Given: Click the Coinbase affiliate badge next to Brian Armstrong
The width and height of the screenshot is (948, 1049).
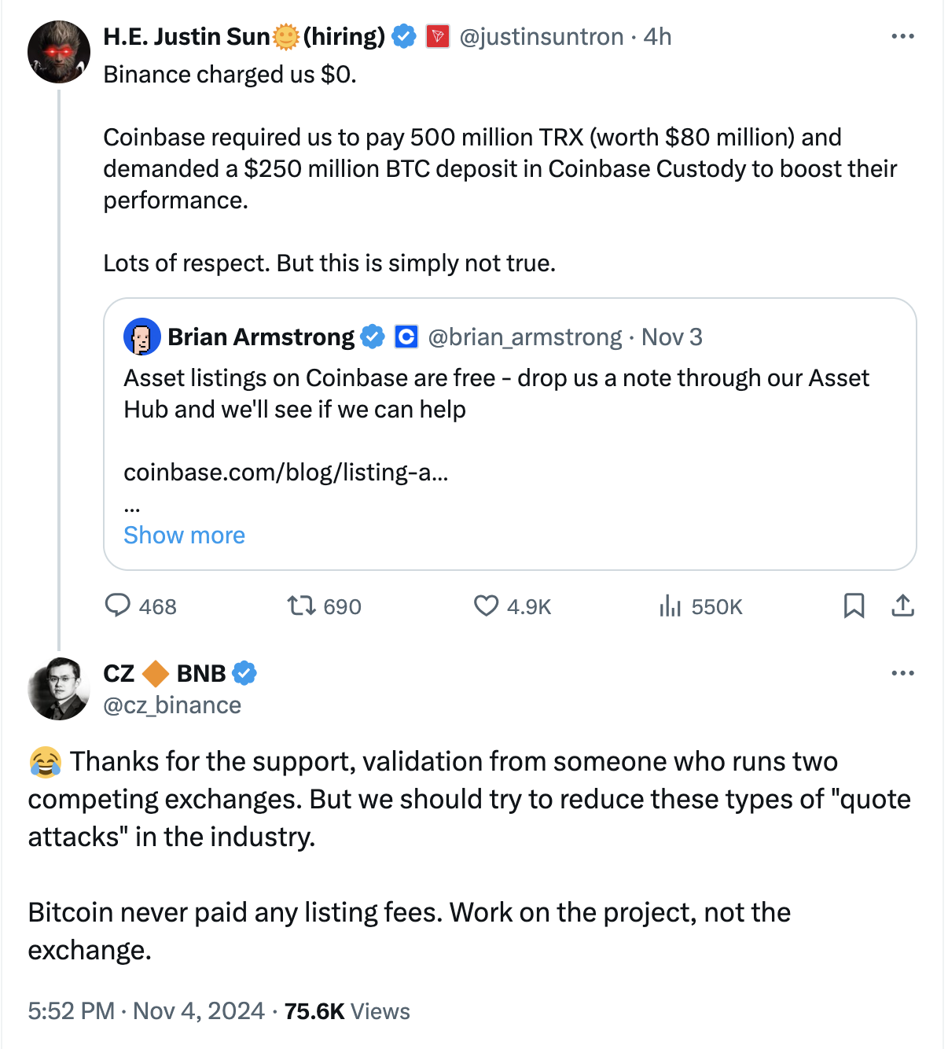Looking at the screenshot, I should [406, 337].
